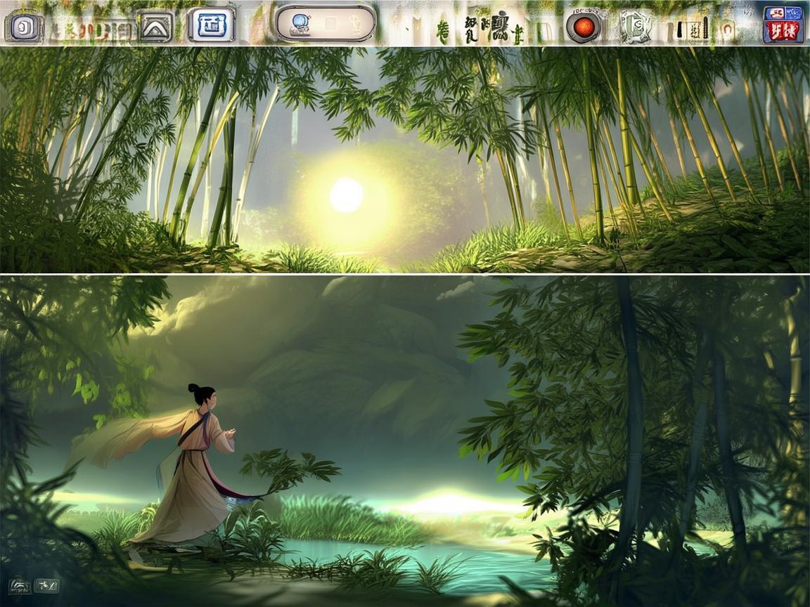Click the black bars panel near top right

(x=692, y=29)
